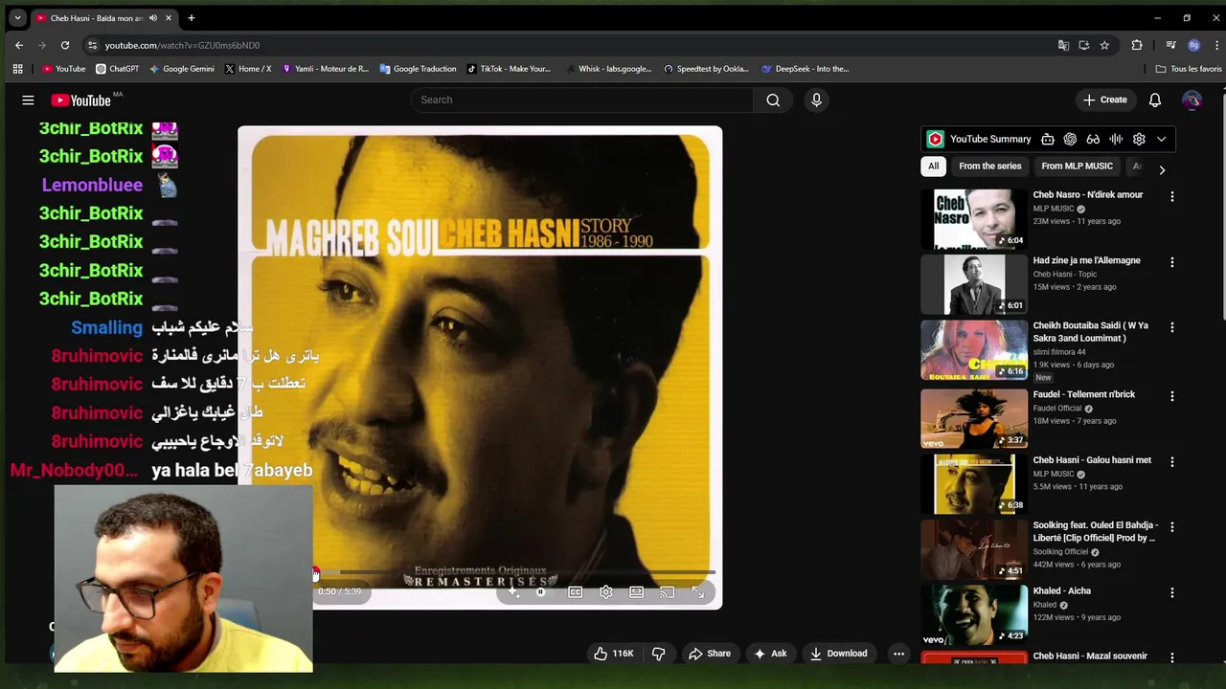
Task: Open the Chrome profile Bg avatar
Action: [x=1193, y=45]
